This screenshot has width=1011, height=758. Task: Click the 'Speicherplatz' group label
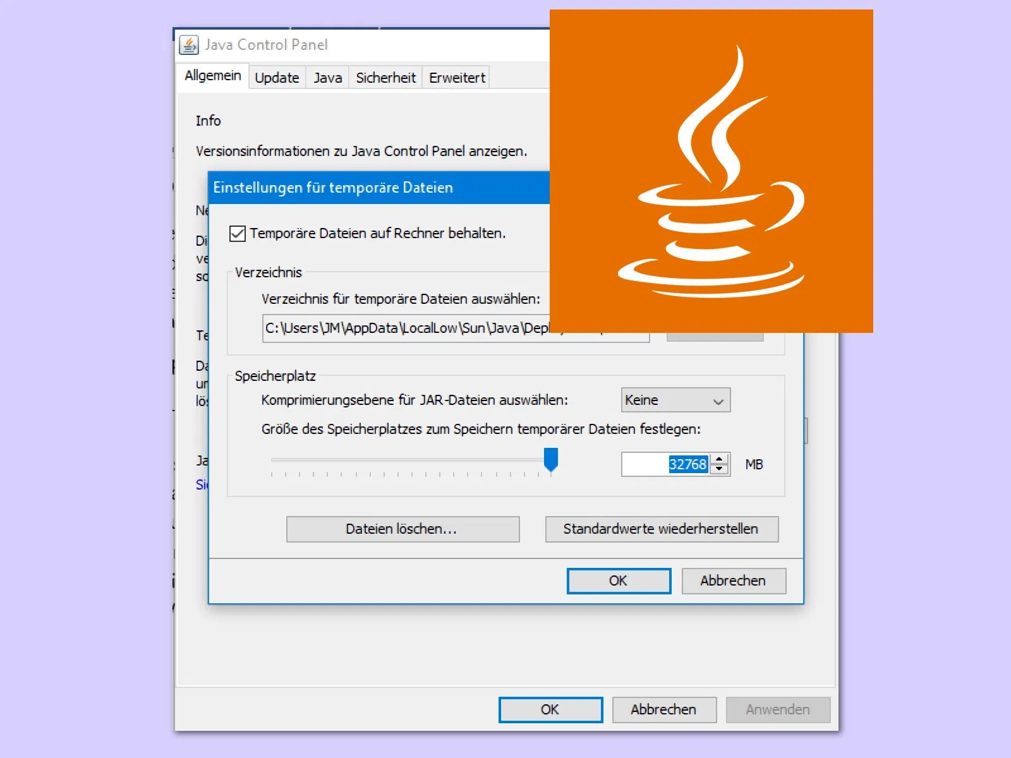[x=275, y=376]
